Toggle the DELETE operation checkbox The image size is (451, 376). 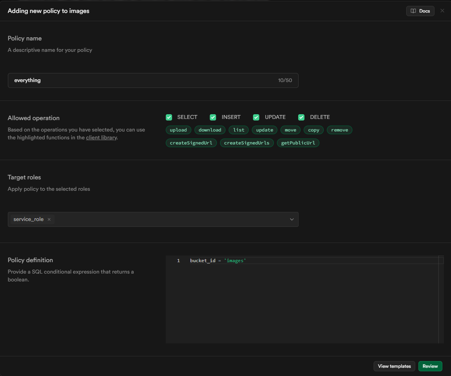coord(301,117)
